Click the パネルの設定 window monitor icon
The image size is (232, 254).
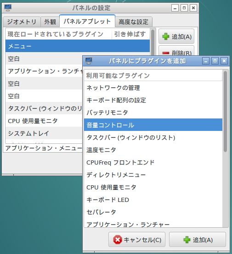pyautogui.click(x=8, y=8)
